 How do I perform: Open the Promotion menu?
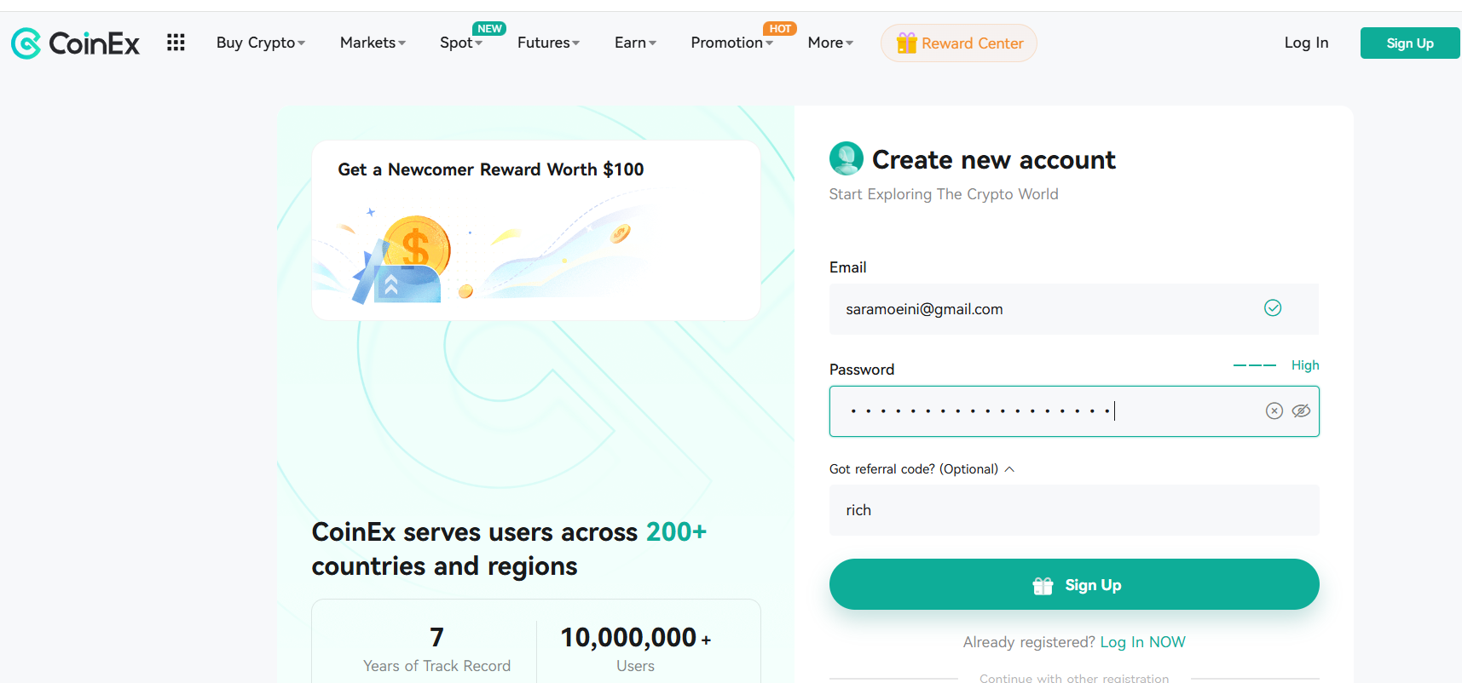731,43
